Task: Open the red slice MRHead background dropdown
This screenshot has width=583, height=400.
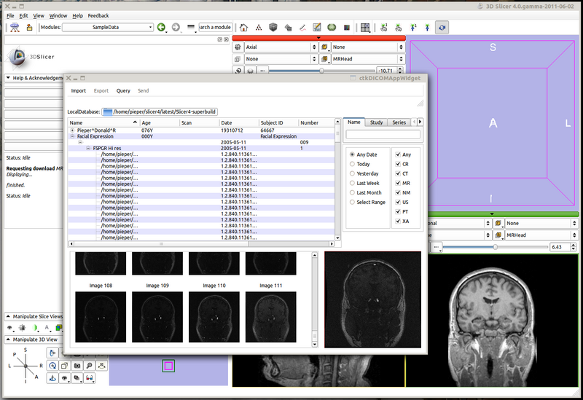Action: pos(368,59)
